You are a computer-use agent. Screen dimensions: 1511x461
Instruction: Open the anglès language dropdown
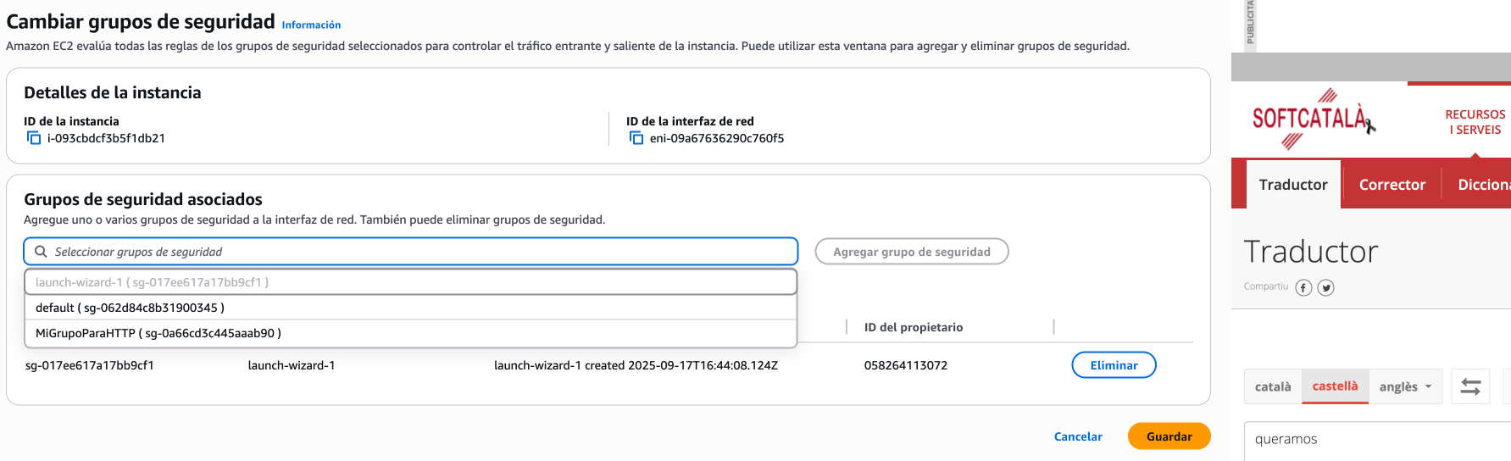1406,387
